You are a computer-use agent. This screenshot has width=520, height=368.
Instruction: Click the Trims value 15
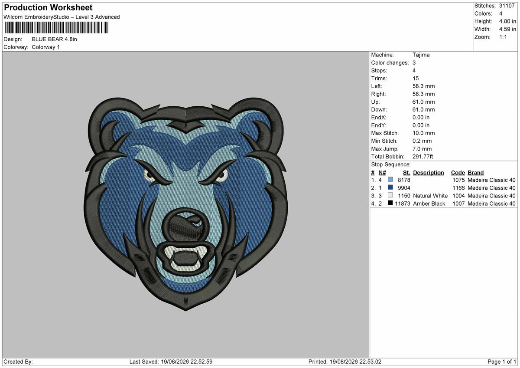416,78
